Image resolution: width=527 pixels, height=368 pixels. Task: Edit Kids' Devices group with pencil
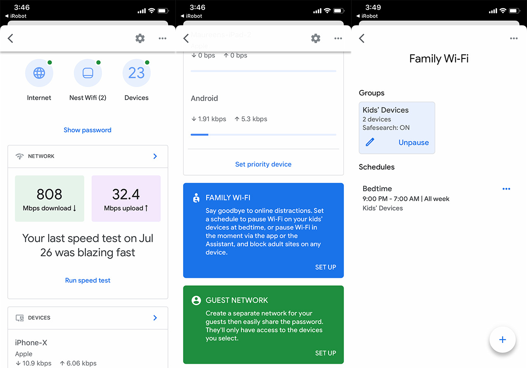coord(370,142)
